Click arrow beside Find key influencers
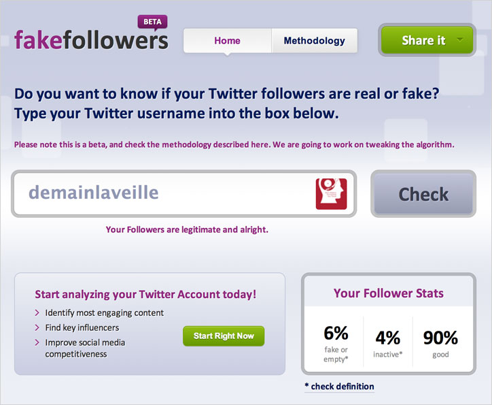Screen dimensions: 492x405 pos(37,327)
